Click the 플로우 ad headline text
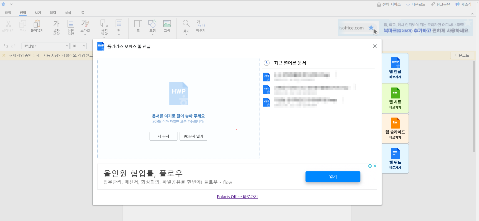 coord(143,173)
